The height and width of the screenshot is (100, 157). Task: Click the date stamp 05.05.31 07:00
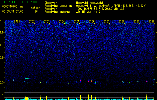click(x=13, y=11)
